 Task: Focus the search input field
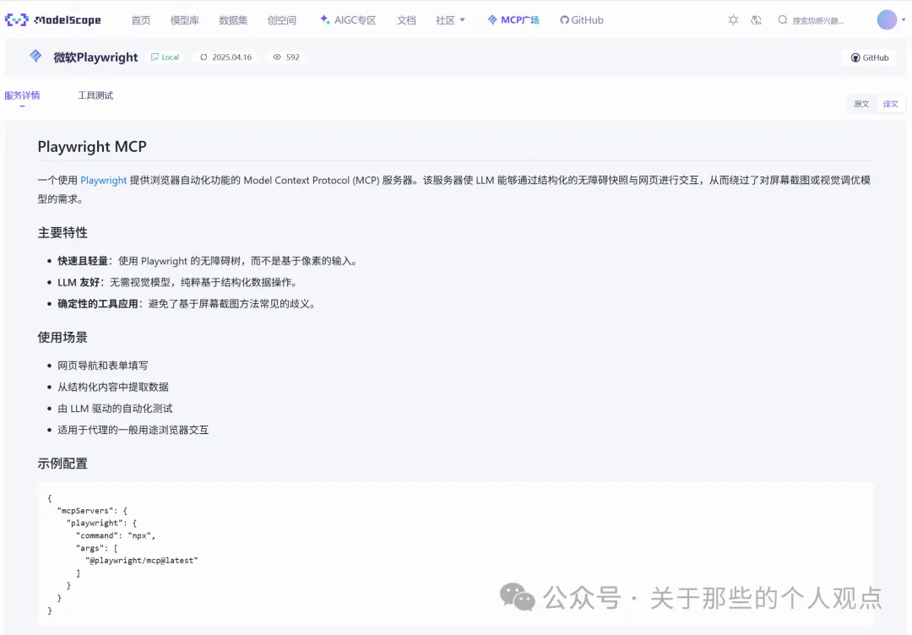click(819, 20)
